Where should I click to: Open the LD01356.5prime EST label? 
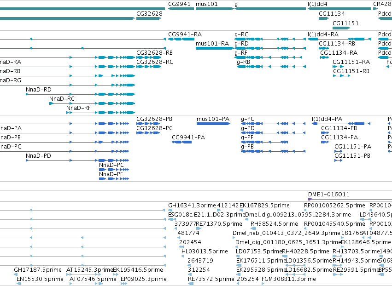tap(309, 261)
